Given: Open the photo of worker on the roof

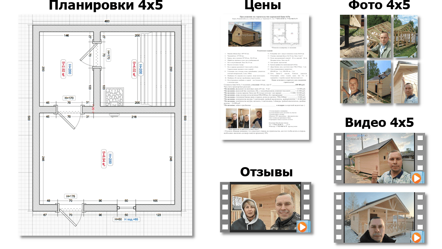Looking at the screenshot, I should [x=379, y=82].
